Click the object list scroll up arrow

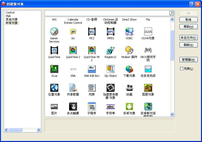tap(172, 19)
